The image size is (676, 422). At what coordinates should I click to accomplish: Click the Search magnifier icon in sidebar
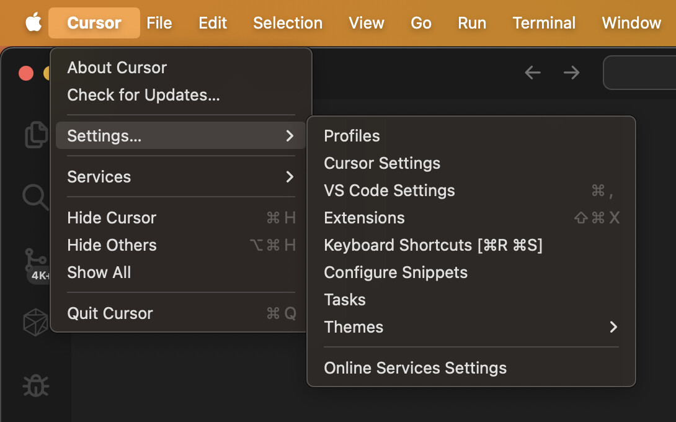tap(35, 197)
